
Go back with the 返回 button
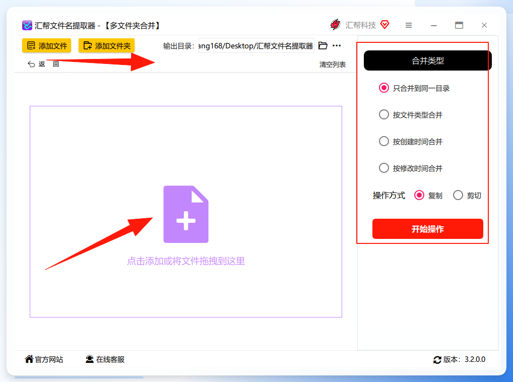[x=43, y=64]
